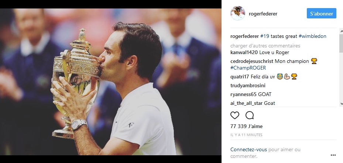
Task: Click the comments scrollbar down arrow
Action: coord(341,104)
